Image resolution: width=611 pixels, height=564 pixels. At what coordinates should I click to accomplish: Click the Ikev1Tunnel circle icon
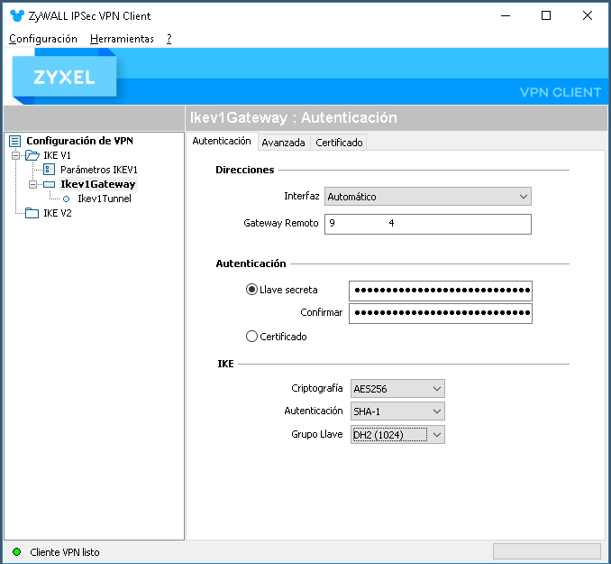click(67, 199)
